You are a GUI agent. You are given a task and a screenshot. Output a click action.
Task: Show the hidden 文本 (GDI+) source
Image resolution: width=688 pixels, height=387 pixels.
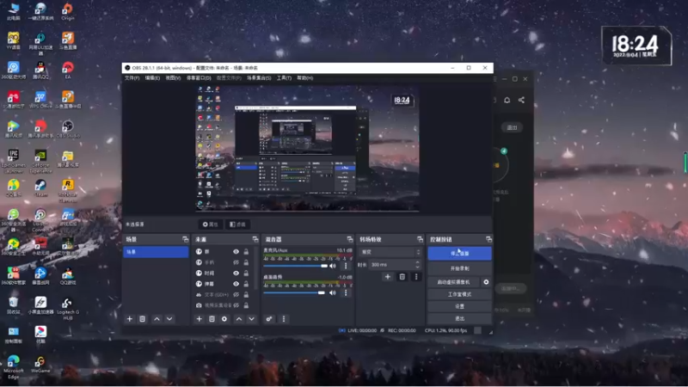pyautogui.click(x=236, y=294)
